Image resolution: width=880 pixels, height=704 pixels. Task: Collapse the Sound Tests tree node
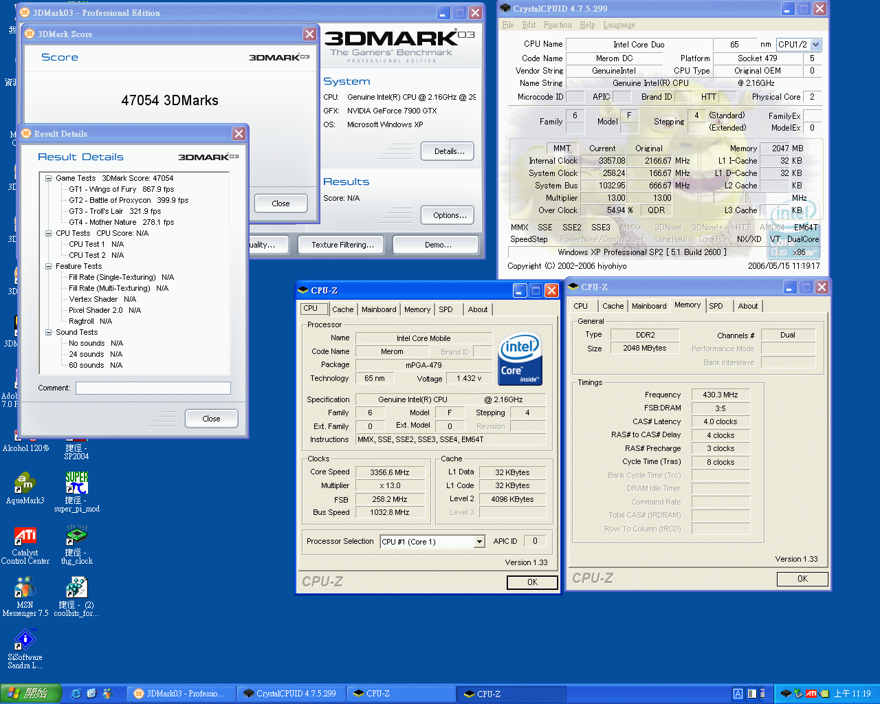click(49, 332)
